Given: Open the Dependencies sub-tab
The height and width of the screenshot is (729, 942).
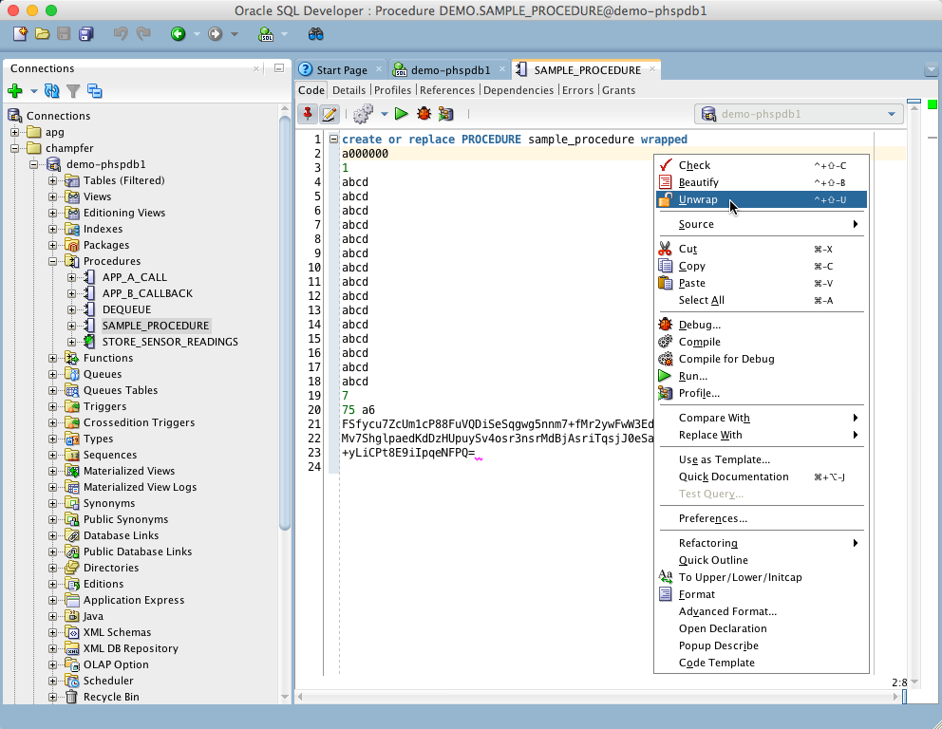Looking at the screenshot, I should (x=518, y=90).
